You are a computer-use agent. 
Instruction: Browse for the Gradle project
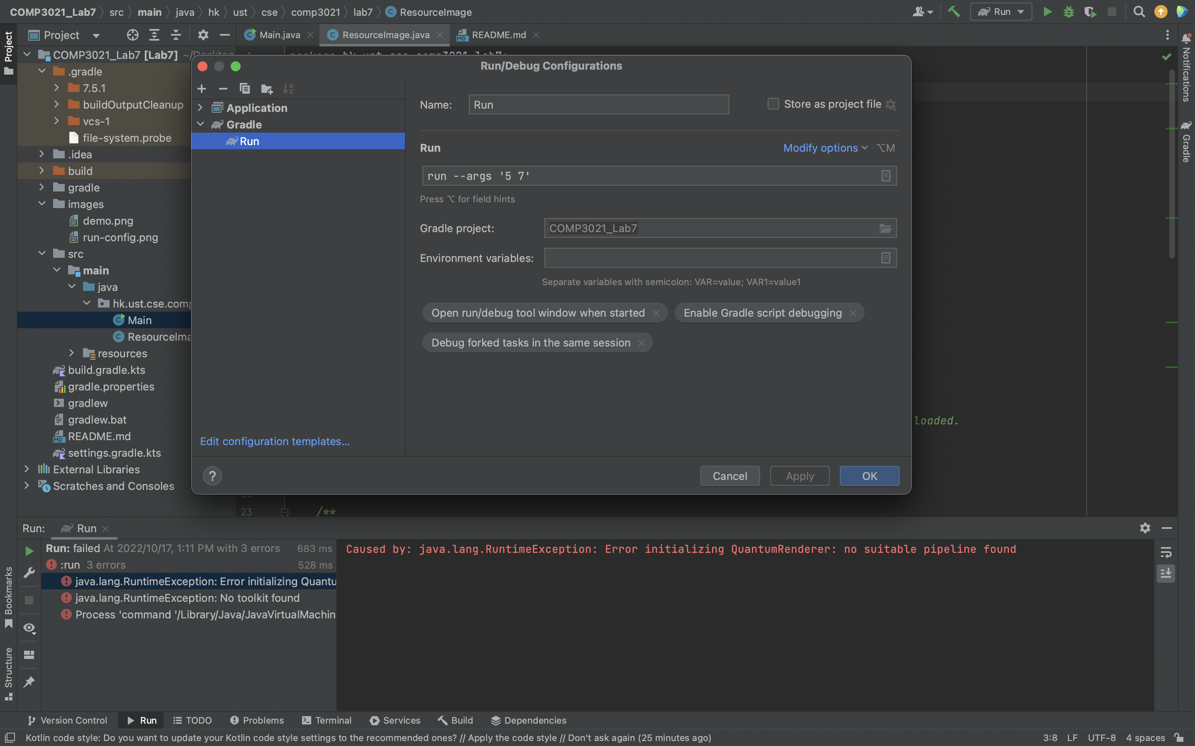885,228
